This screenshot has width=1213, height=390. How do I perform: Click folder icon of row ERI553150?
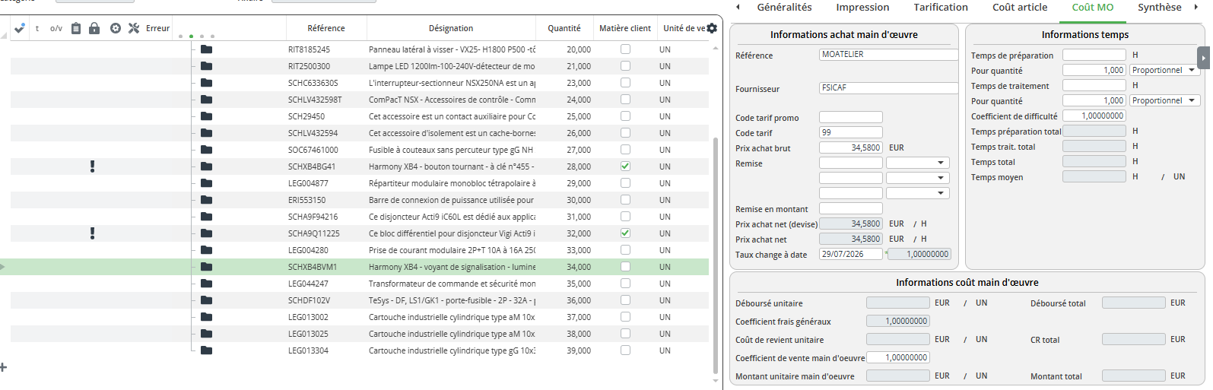(206, 200)
